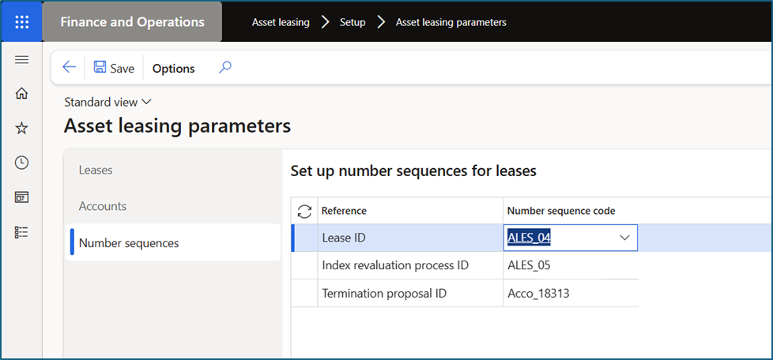
Task: Open Recent clock icon in sidebar
Action: pyautogui.click(x=22, y=163)
